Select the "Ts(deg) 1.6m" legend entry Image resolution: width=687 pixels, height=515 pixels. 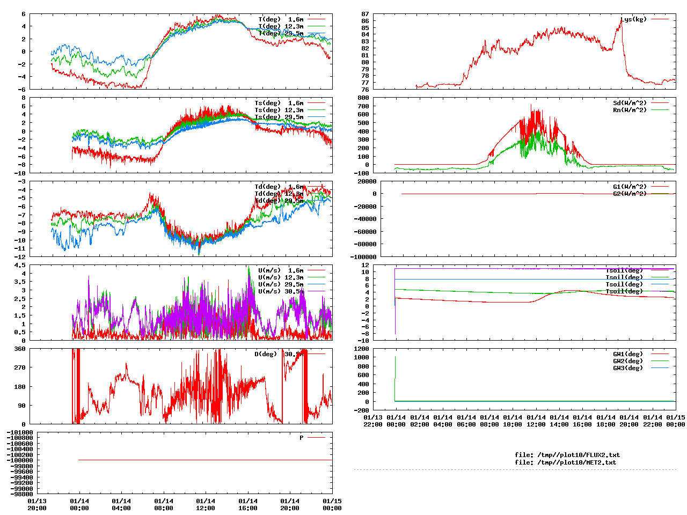[279, 103]
